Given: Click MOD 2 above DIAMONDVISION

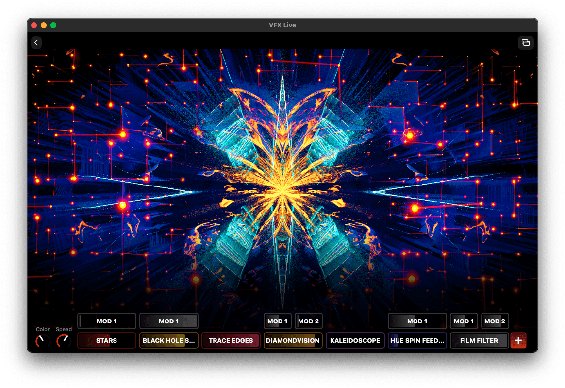Looking at the screenshot, I should 308,321.
